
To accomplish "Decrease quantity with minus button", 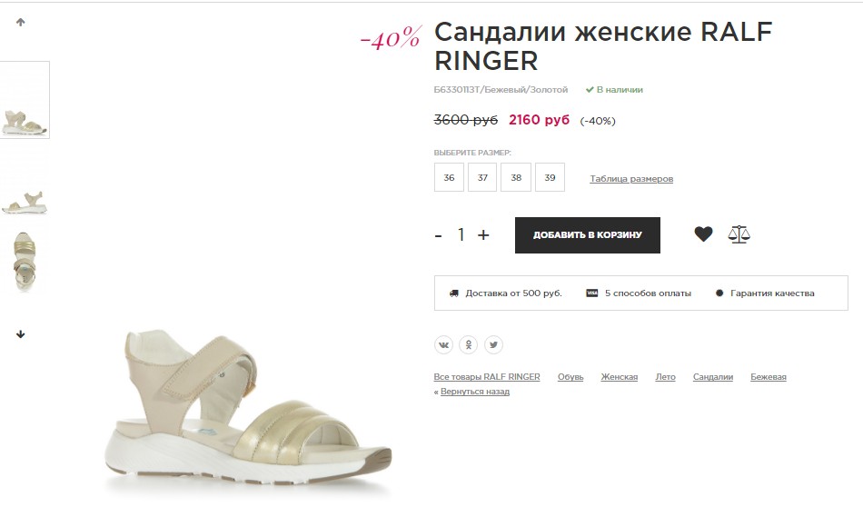I will (x=438, y=236).
